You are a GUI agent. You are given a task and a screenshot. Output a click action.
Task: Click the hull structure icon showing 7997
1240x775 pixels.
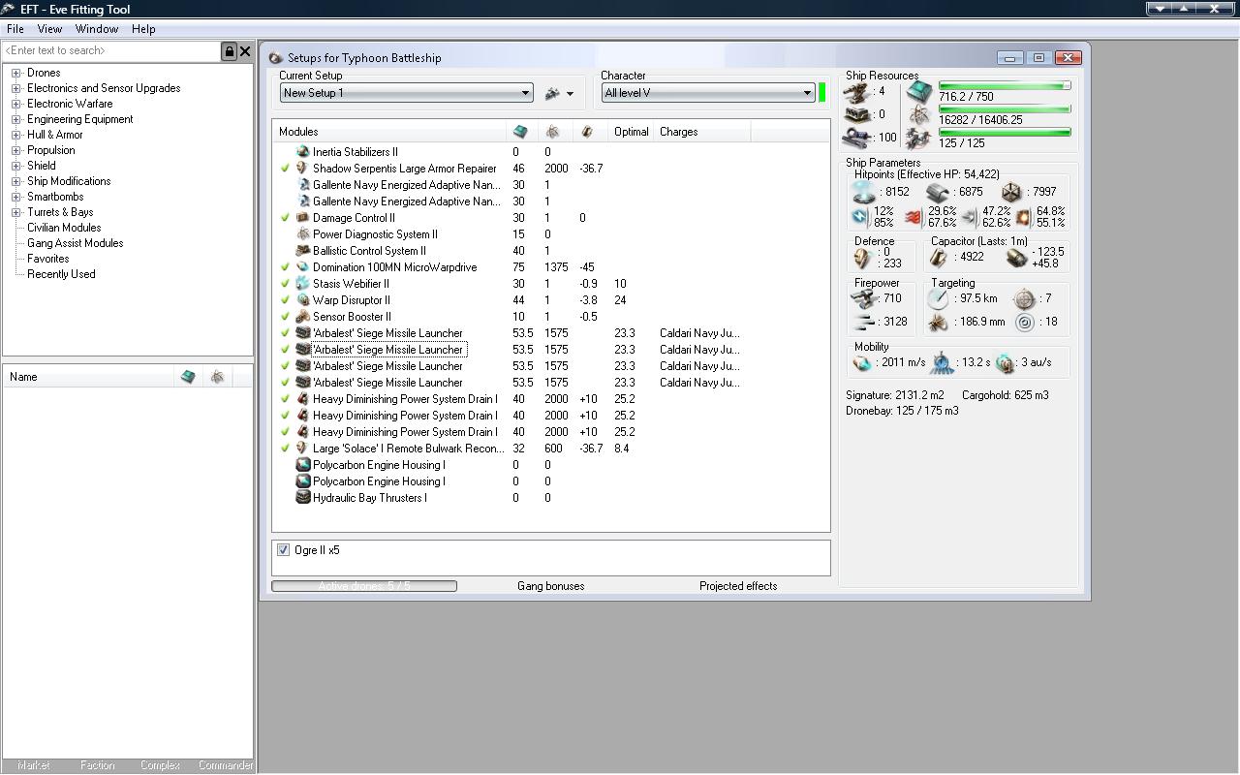pos(1011,192)
